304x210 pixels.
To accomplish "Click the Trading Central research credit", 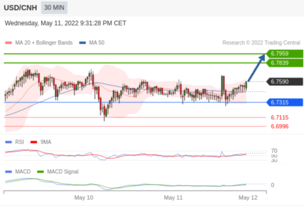I will pos(261,43).
